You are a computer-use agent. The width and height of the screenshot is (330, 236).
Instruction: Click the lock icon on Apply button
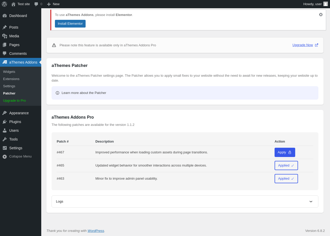tap(290, 152)
